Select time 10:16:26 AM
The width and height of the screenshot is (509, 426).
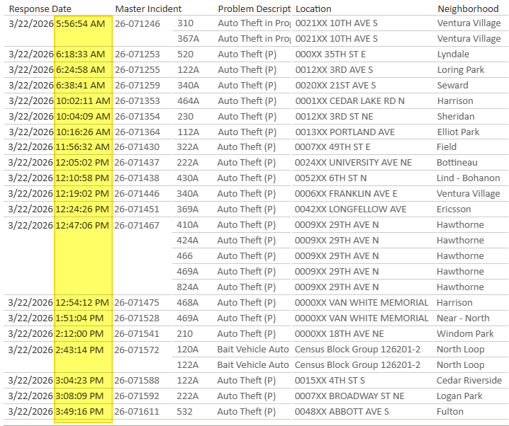83,132
